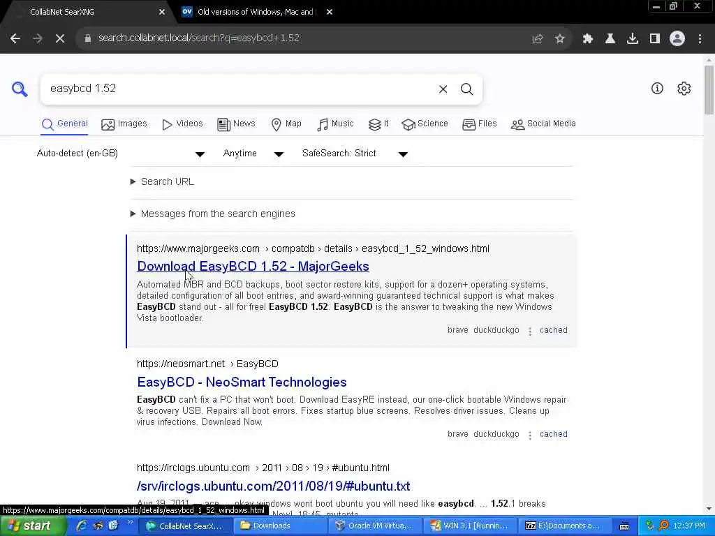
Task: Click the Chrome labs flask icon
Action: click(610, 39)
